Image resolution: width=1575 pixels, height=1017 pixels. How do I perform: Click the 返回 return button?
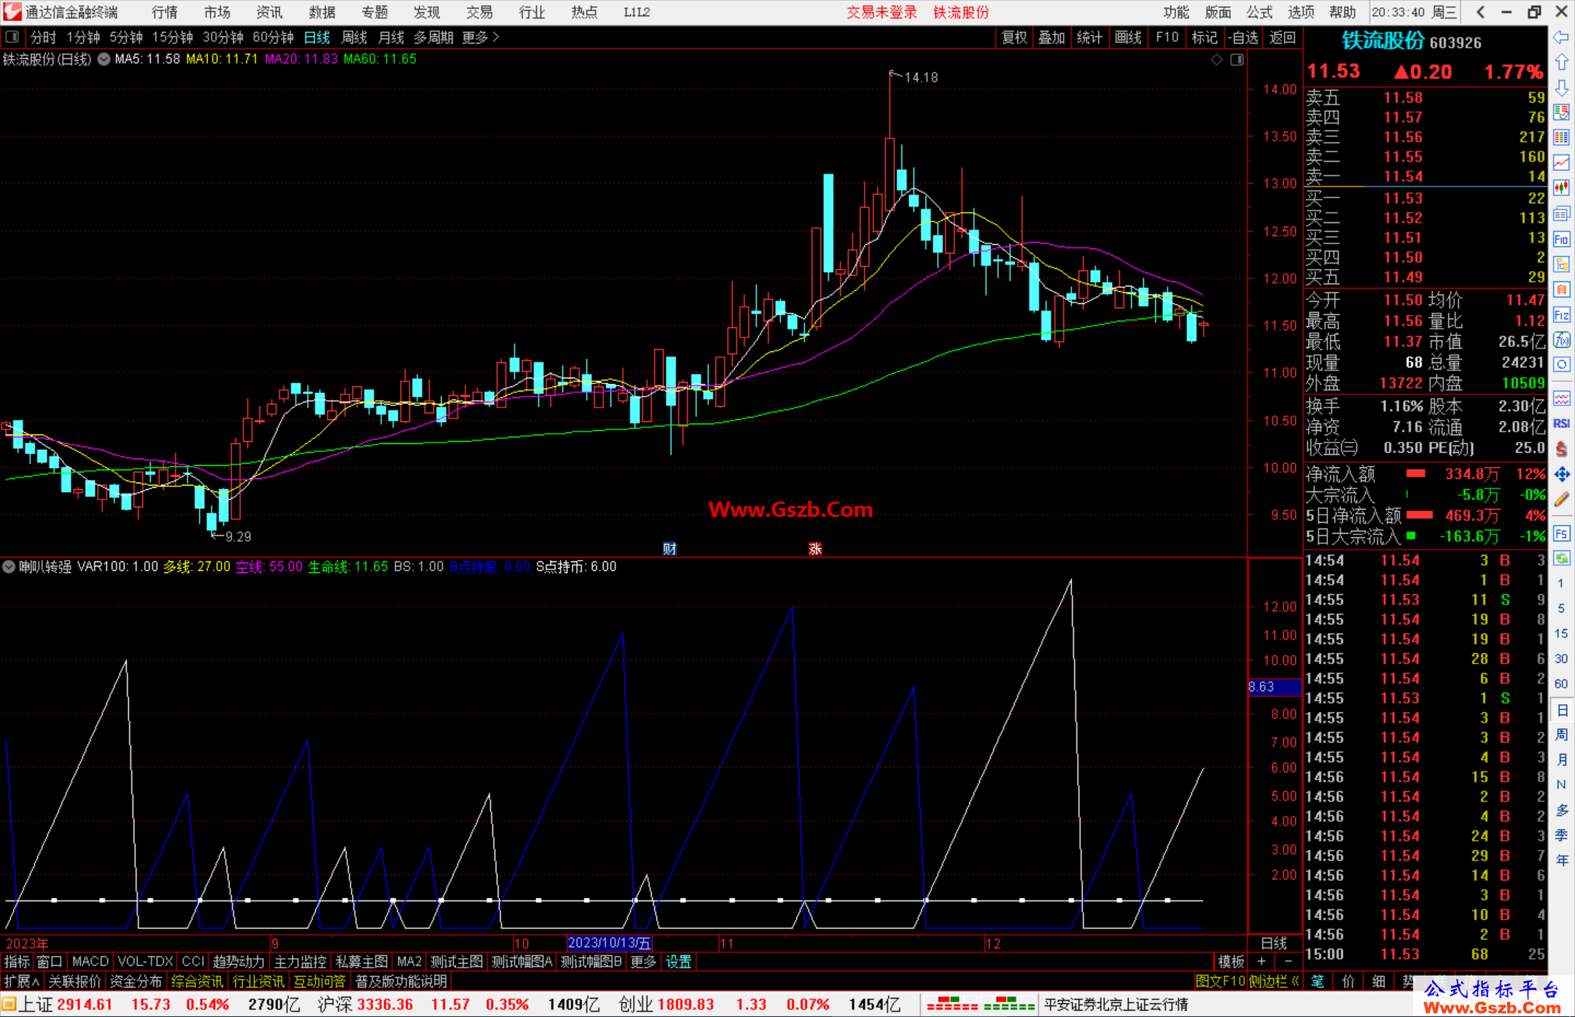[1282, 37]
